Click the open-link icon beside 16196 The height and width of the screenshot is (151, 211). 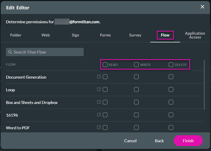coord(99,115)
